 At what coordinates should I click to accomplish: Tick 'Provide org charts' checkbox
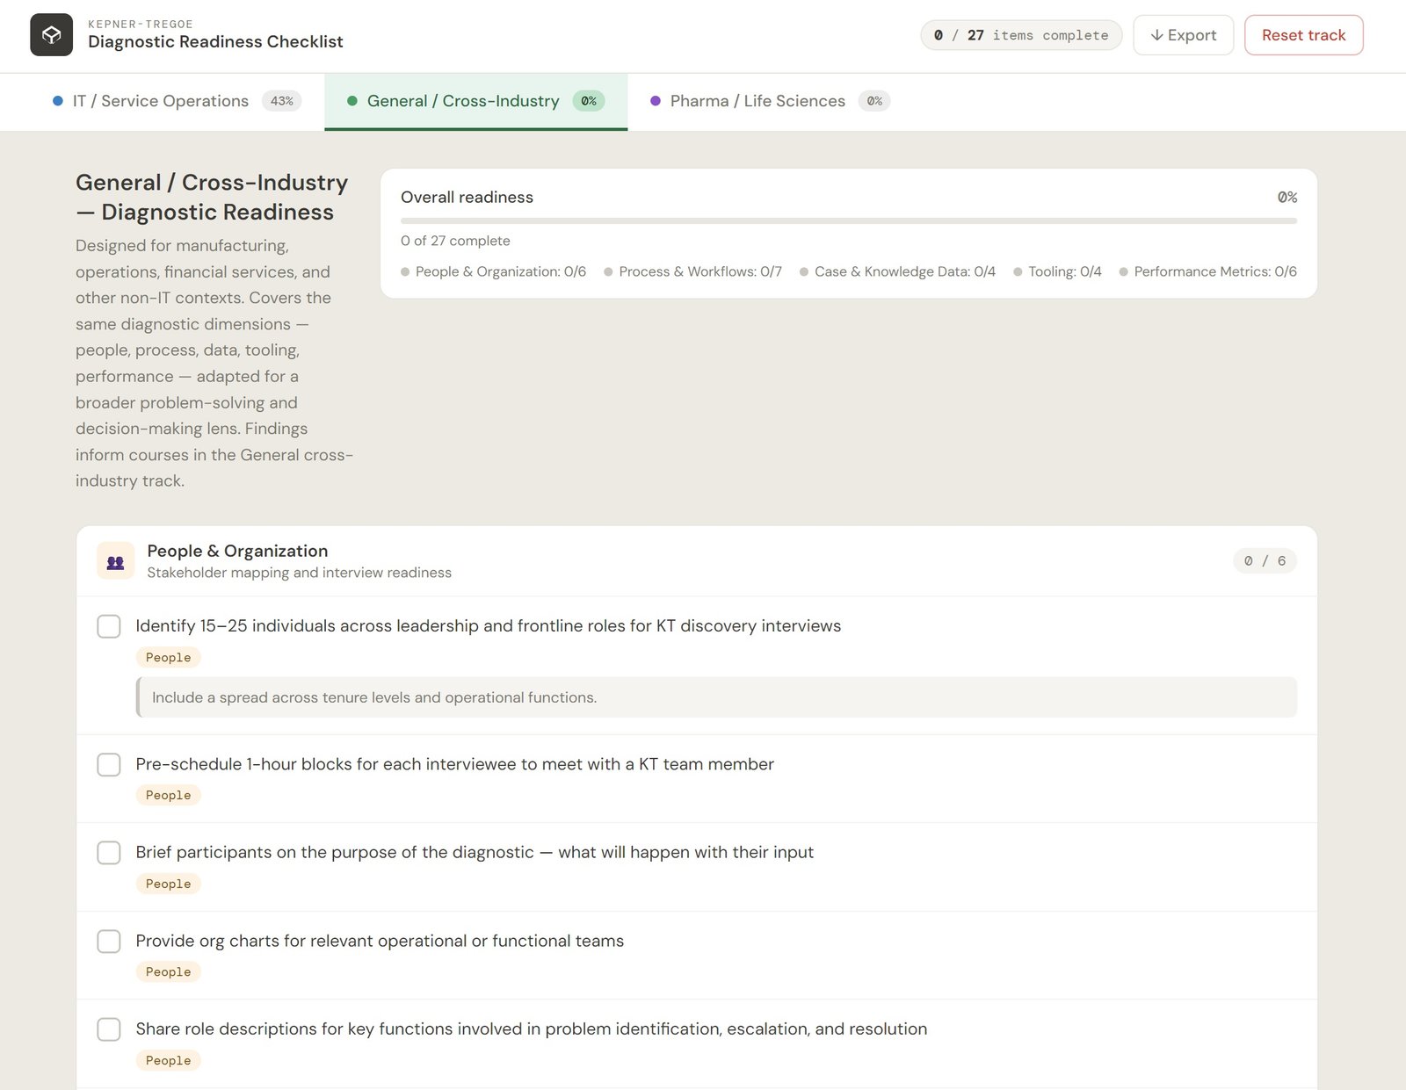[x=109, y=942]
